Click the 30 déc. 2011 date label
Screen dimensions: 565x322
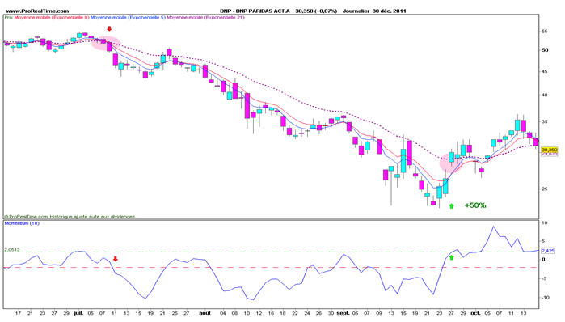(390, 11)
